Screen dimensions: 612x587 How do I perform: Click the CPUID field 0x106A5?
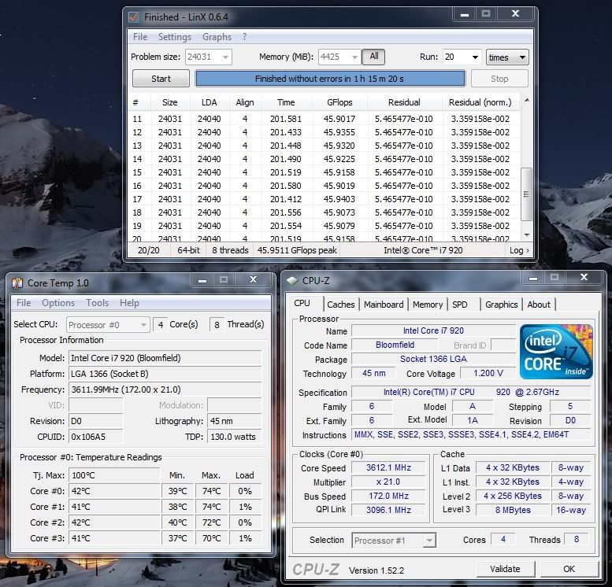coord(95,437)
